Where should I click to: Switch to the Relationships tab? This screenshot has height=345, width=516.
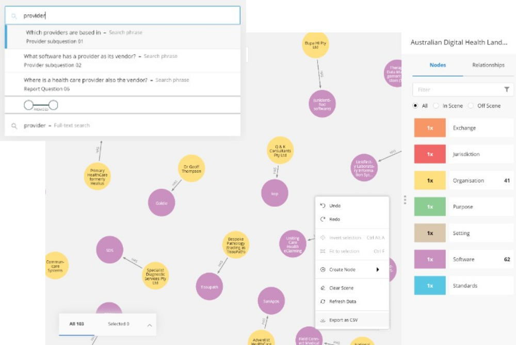pos(488,65)
